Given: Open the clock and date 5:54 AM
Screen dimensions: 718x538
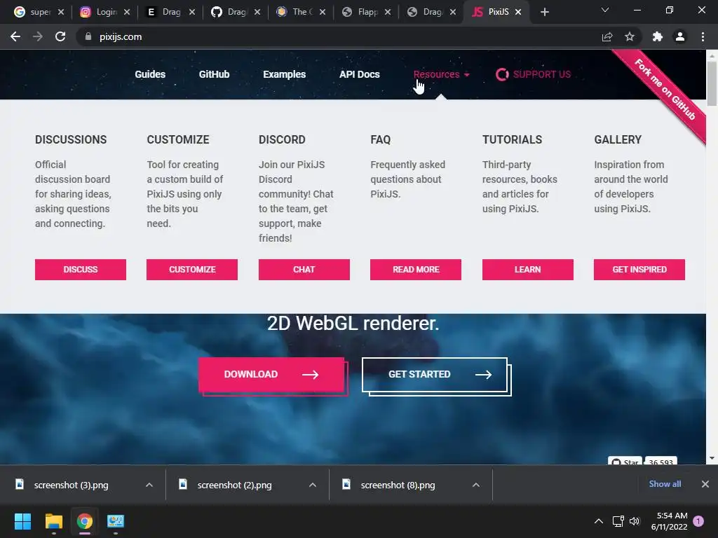Looking at the screenshot, I should pyautogui.click(x=669, y=521).
